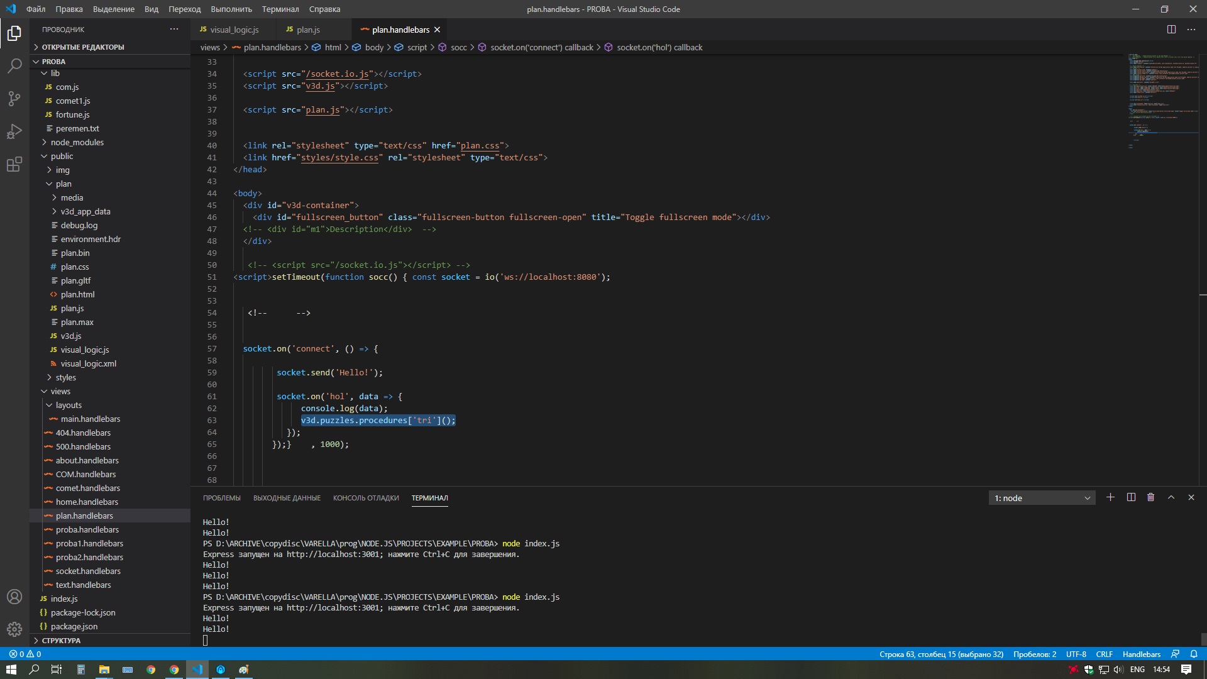Open File Explorer from taskbar
Image resolution: width=1207 pixels, height=679 pixels.
tap(104, 670)
